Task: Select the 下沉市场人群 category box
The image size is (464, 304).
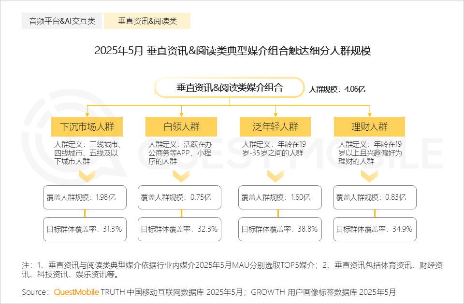Action: point(87,127)
